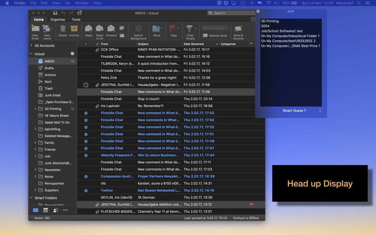Viewport: 376px width, 235px height.
Task: Click the Search field in Outlook
Action: tap(231, 13)
